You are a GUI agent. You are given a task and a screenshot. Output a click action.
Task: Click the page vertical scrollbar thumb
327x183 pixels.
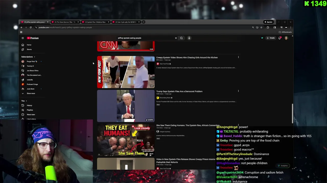[293, 113]
